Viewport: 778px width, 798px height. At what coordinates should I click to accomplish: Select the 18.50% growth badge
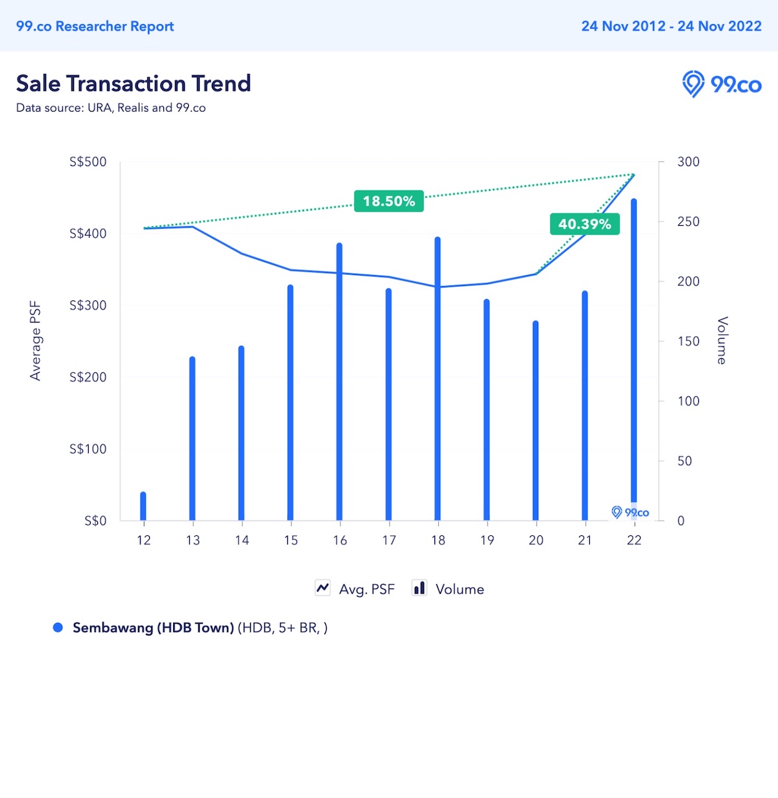(388, 201)
